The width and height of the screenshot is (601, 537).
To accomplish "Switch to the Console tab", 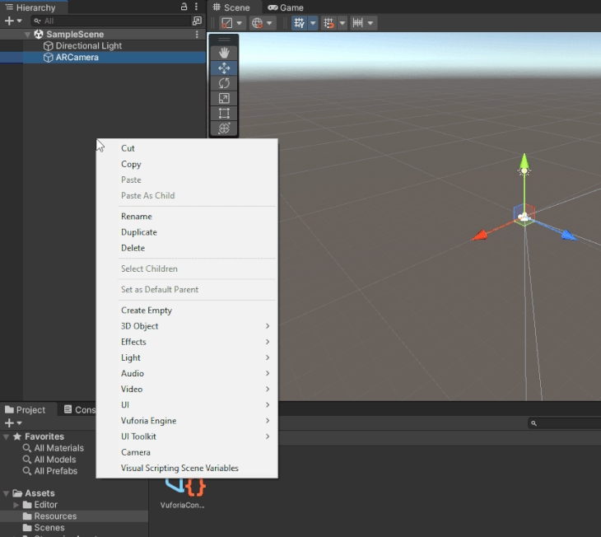I will tap(80, 409).
